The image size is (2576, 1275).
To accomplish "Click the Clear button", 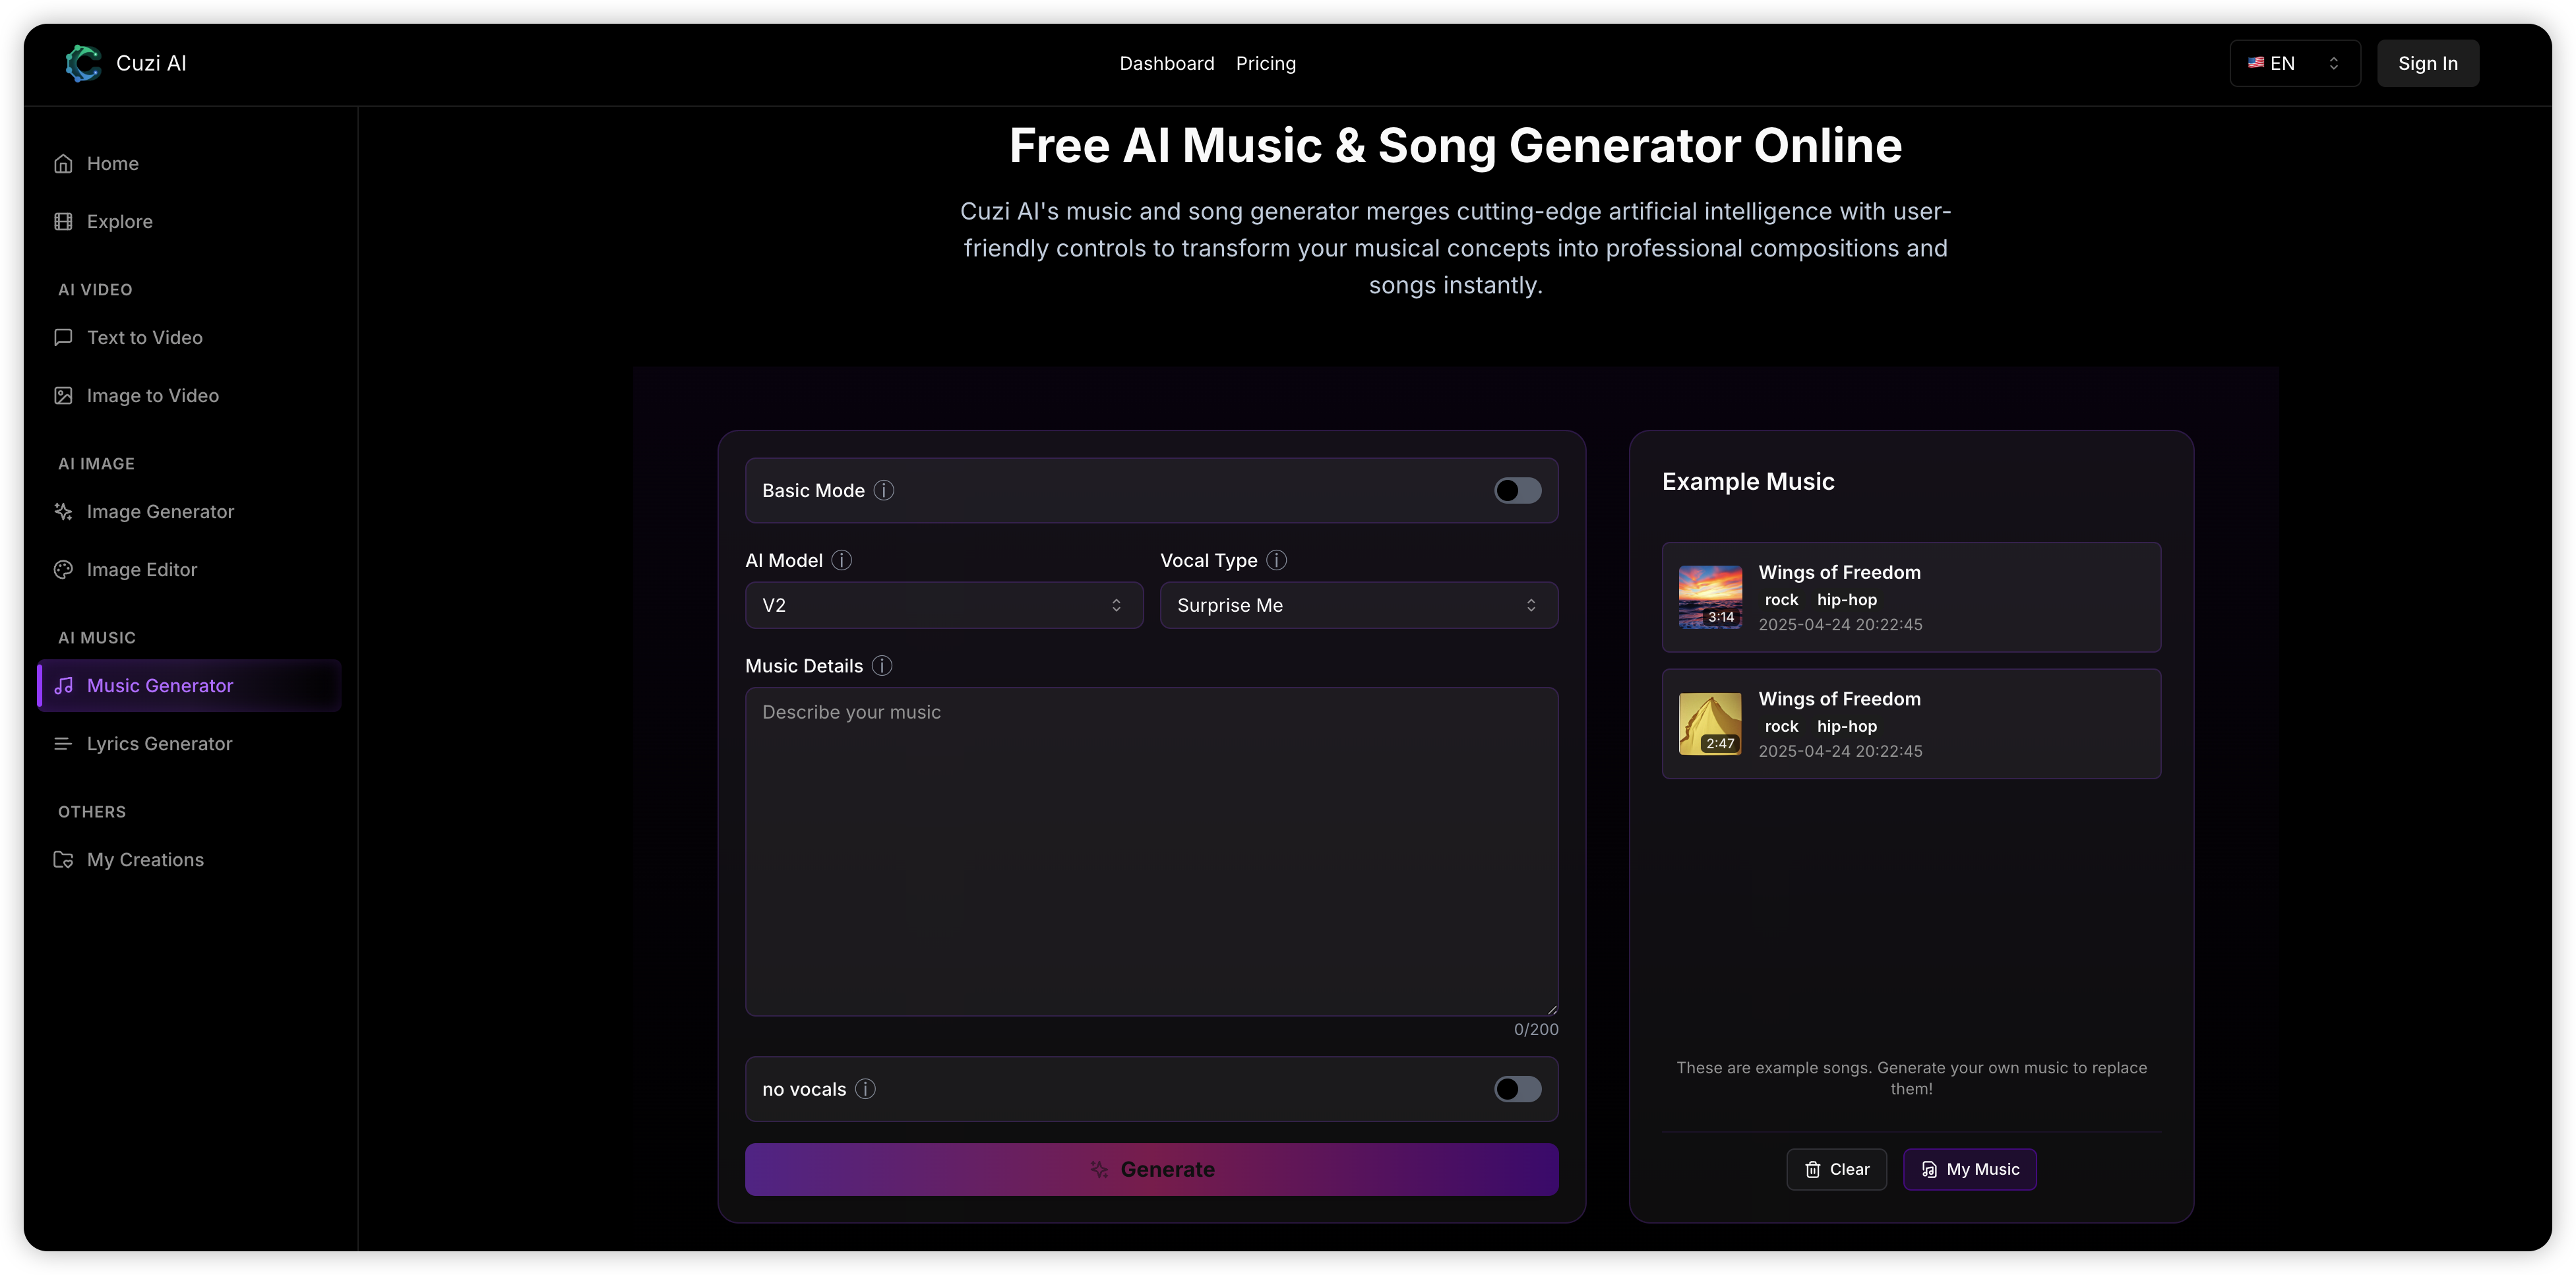I will click(1836, 1170).
